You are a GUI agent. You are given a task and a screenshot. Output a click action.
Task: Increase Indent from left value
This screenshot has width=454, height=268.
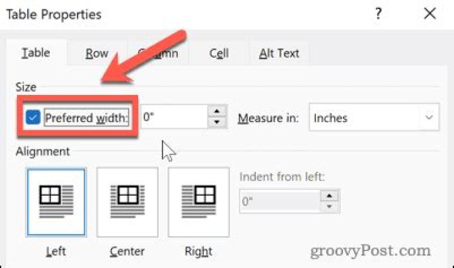tap(329, 196)
